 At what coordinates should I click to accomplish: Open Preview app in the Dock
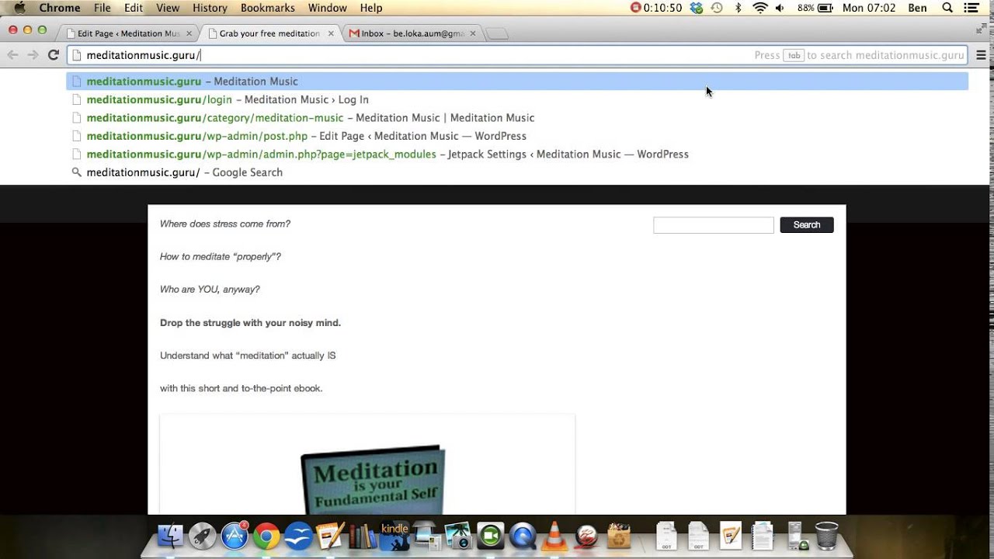click(426, 536)
